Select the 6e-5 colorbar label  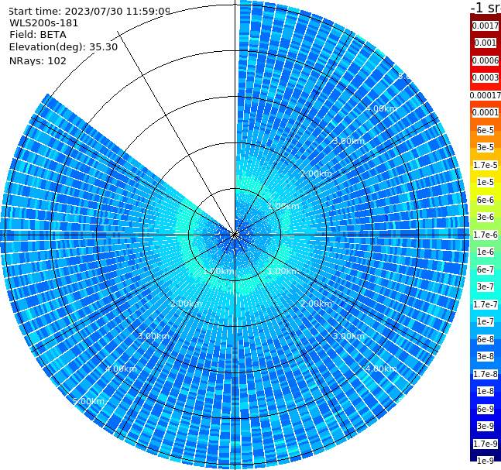(x=486, y=130)
